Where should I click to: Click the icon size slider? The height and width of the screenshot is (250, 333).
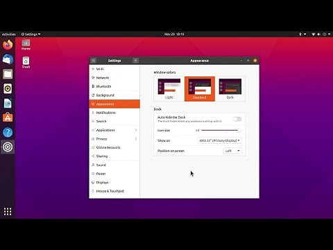(x=221, y=131)
